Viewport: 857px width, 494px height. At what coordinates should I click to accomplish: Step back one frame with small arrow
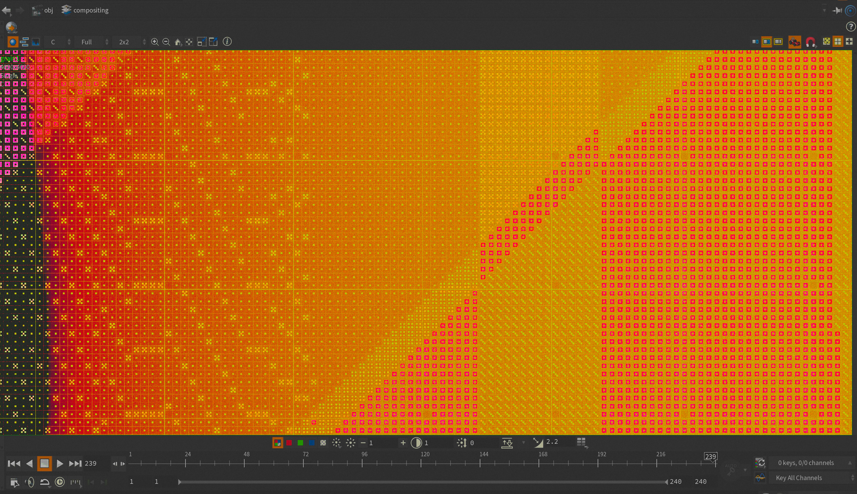pos(115,464)
